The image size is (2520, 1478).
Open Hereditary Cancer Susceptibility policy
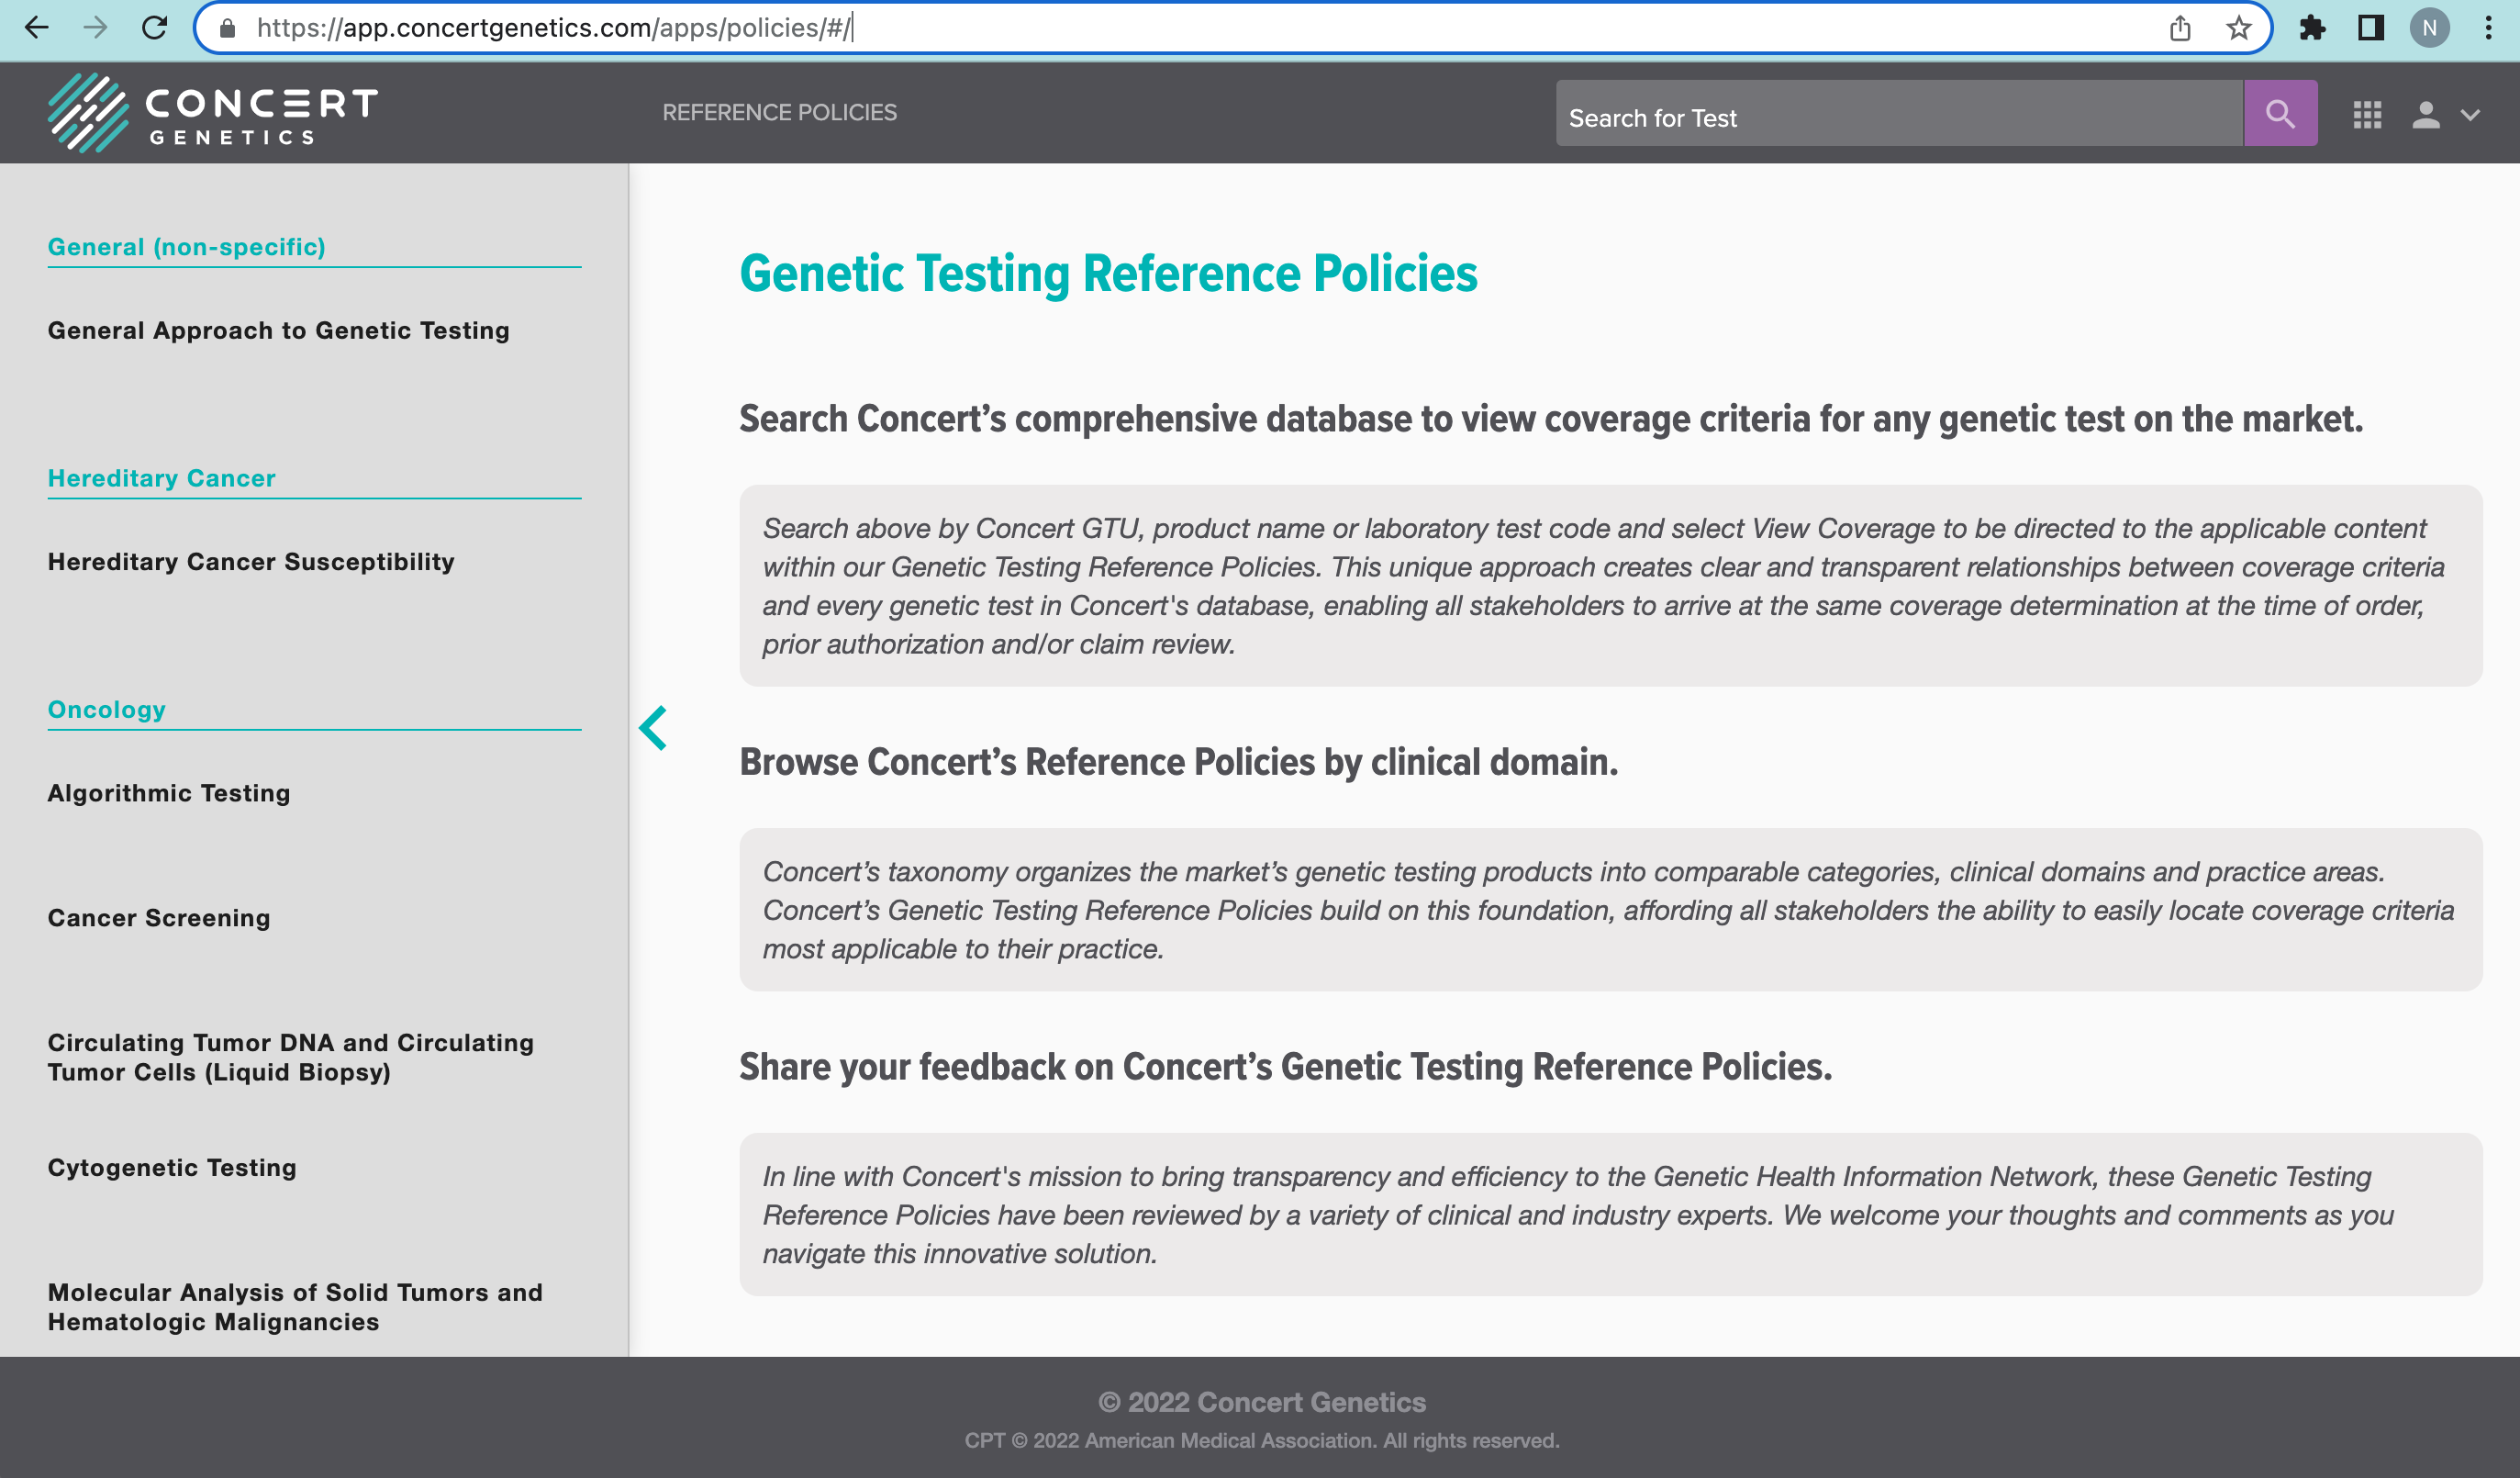pyautogui.click(x=251, y=562)
